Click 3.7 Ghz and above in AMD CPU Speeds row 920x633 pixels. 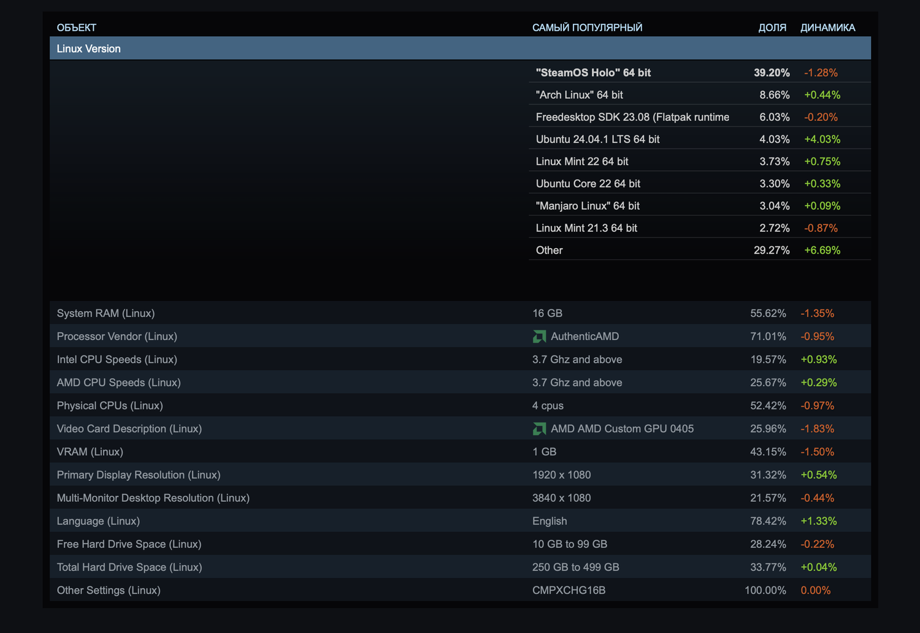pos(577,382)
